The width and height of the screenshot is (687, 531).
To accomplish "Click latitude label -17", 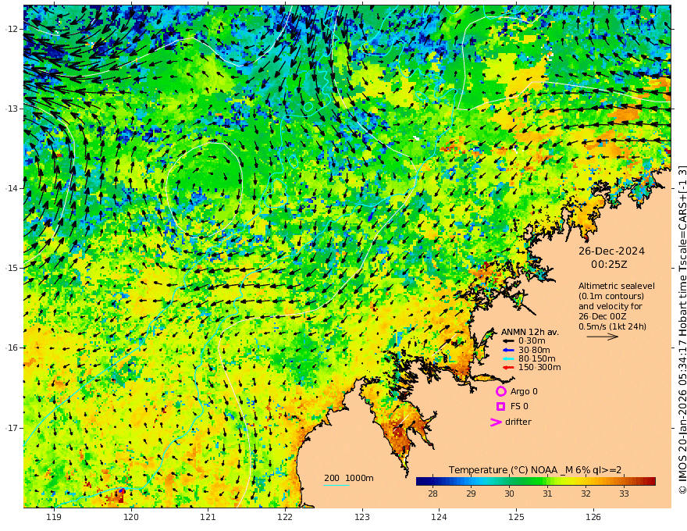I will [x=12, y=428].
